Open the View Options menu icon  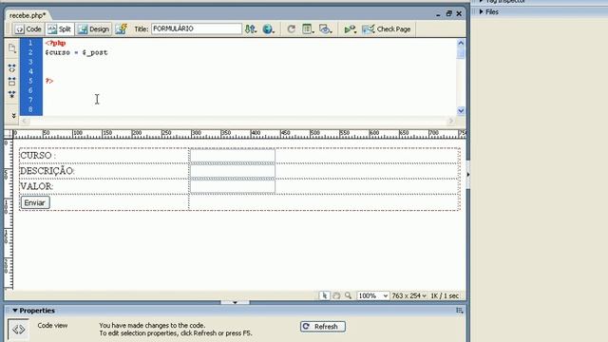tap(308, 29)
